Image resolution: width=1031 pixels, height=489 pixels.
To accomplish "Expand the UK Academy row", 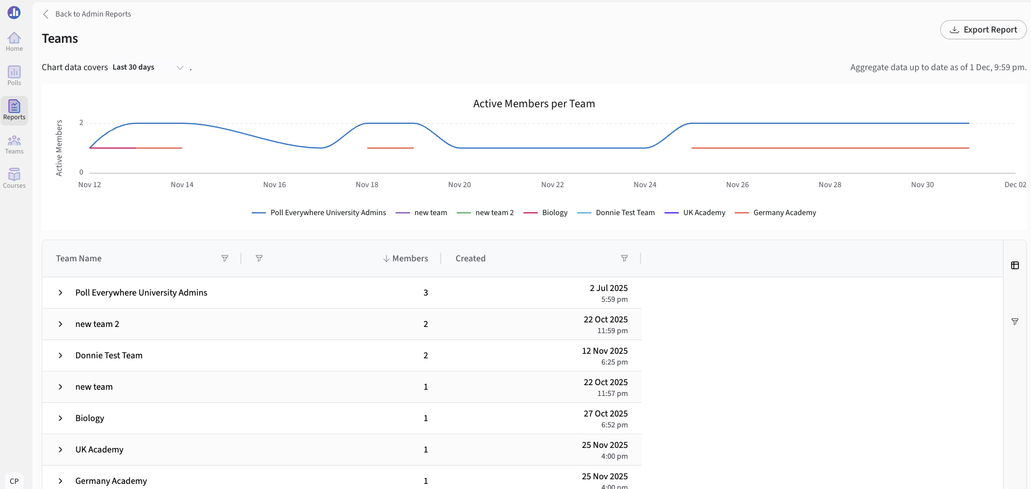I will click(x=61, y=450).
